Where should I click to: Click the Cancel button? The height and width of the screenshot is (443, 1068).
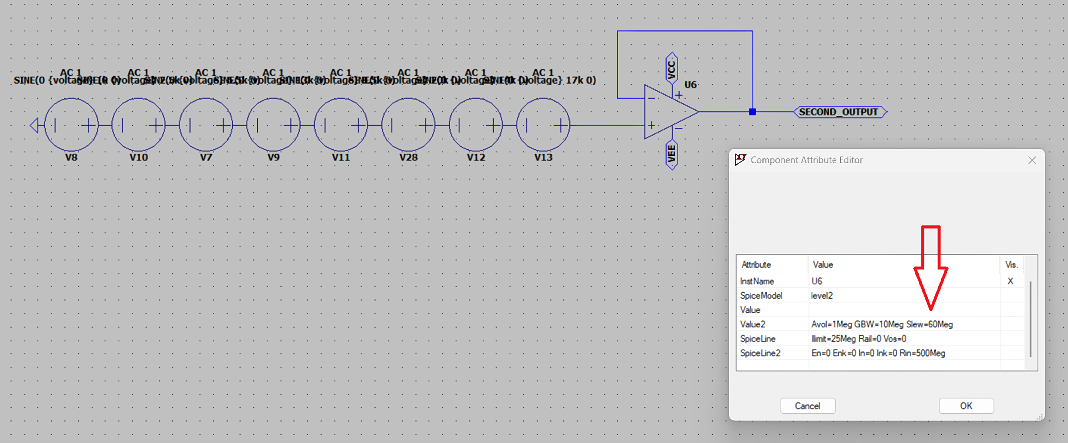click(x=808, y=406)
